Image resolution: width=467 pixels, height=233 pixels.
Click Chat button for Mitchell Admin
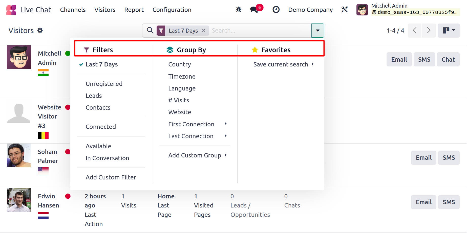pyautogui.click(x=448, y=60)
